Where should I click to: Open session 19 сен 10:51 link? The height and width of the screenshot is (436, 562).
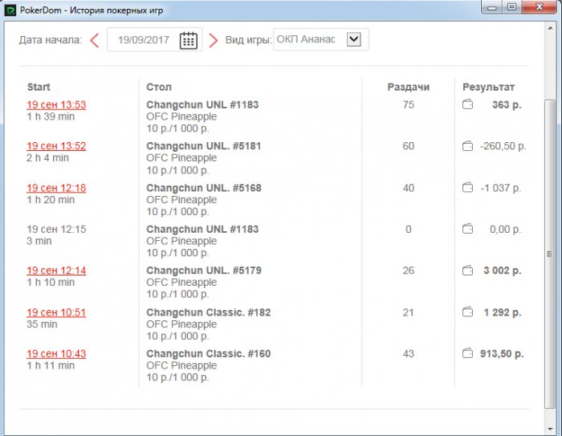point(56,312)
